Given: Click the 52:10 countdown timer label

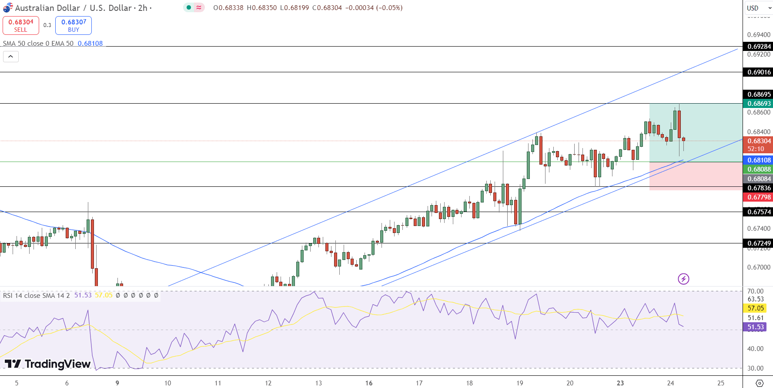Looking at the screenshot, I should click(756, 149).
